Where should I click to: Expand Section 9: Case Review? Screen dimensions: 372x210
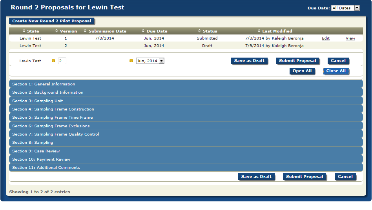click(186, 151)
